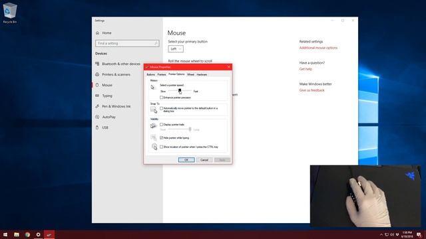Open Printers & scanners page
The height and width of the screenshot is (239, 426).
click(116, 74)
